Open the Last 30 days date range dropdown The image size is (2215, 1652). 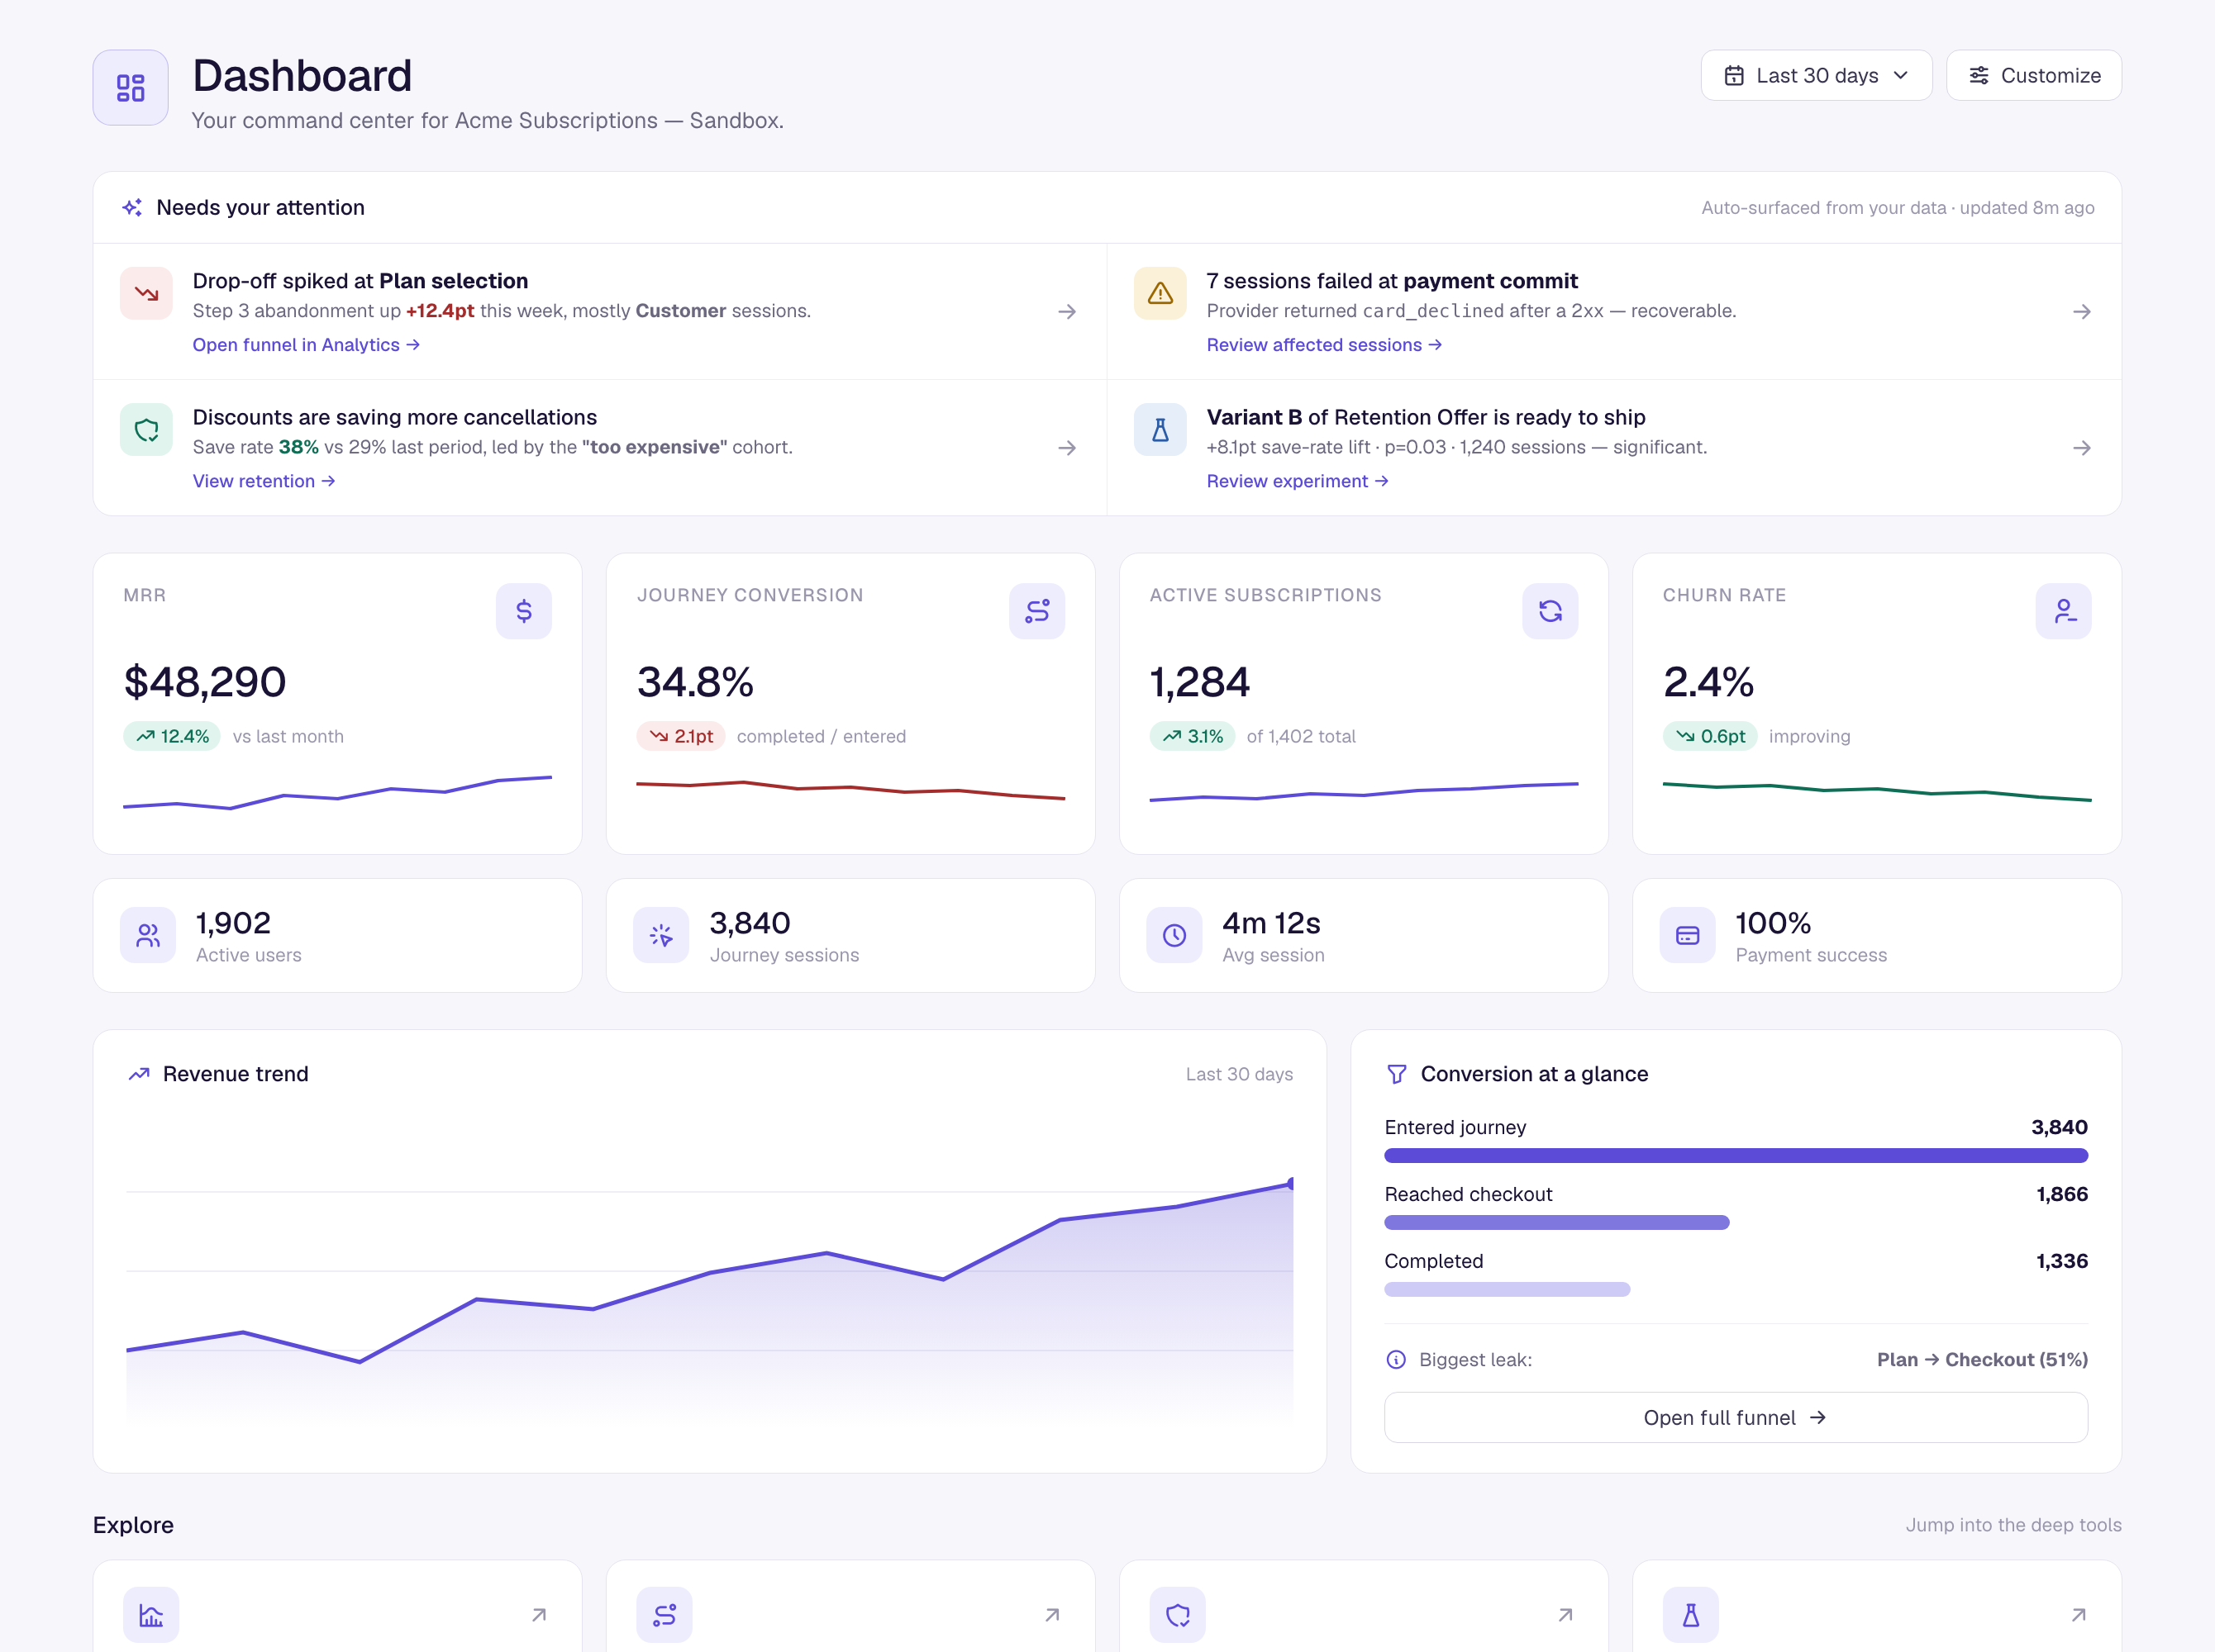coord(1816,76)
